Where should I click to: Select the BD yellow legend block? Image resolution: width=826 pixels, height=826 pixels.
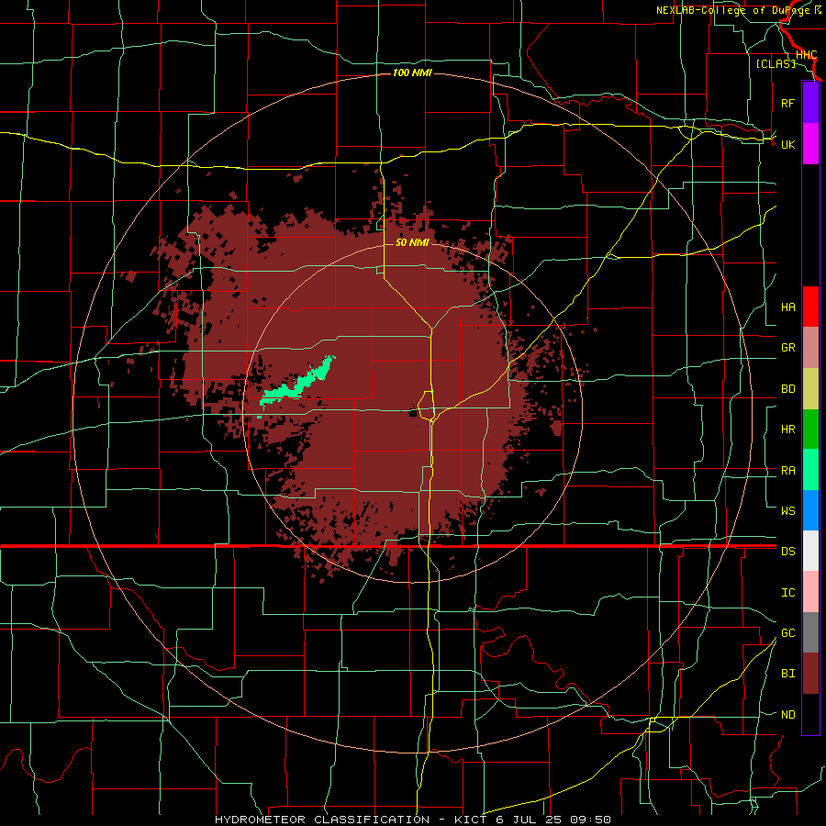click(810, 389)
